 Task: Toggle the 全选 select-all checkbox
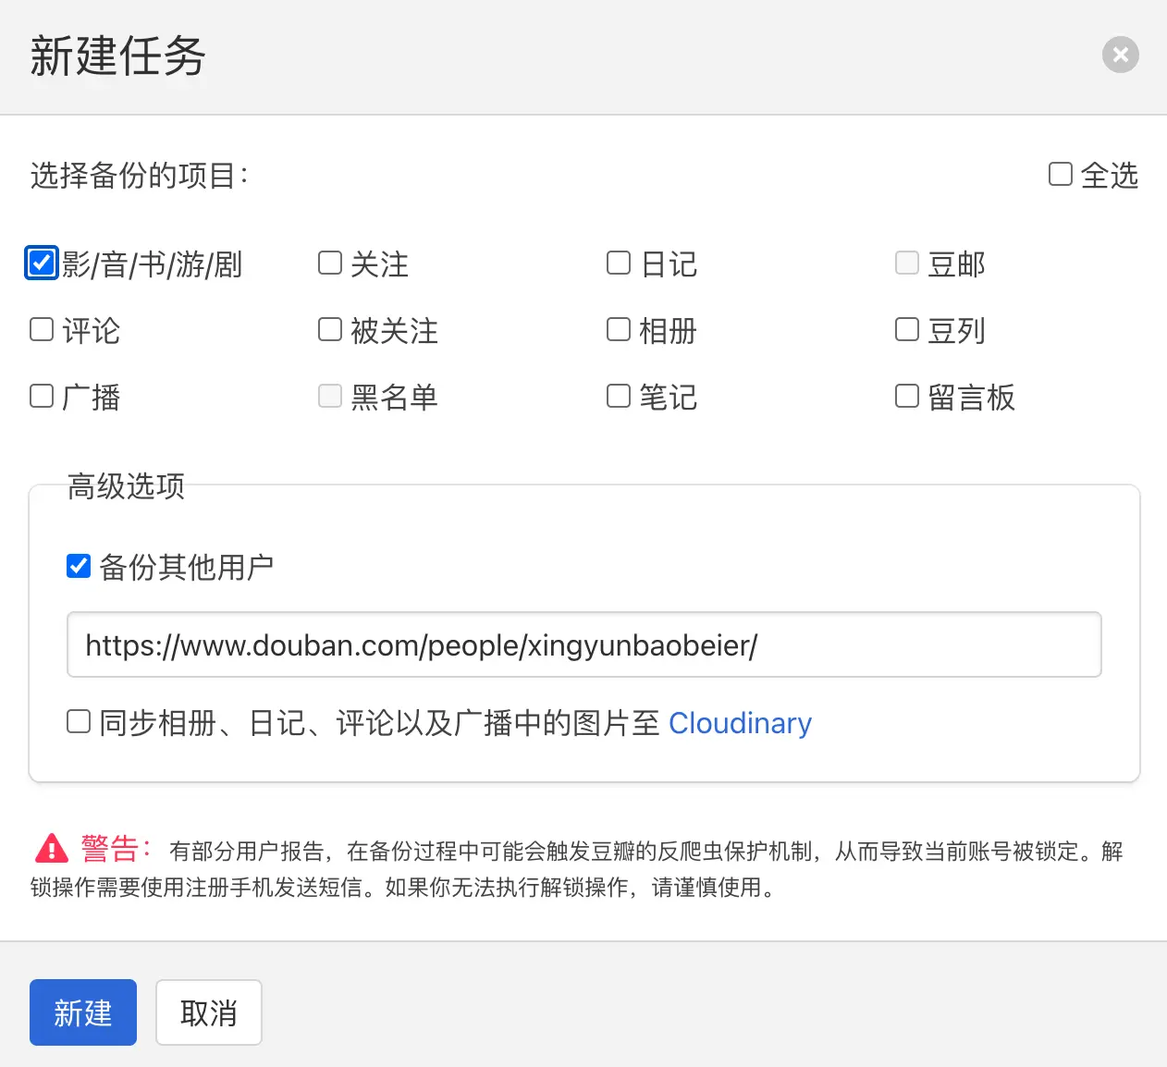[x=1060, y=174]
